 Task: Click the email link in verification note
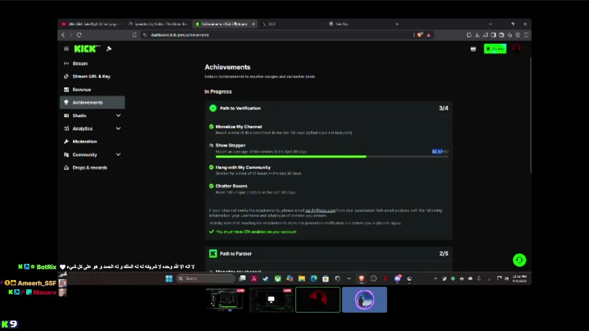[x=320, y=210]
